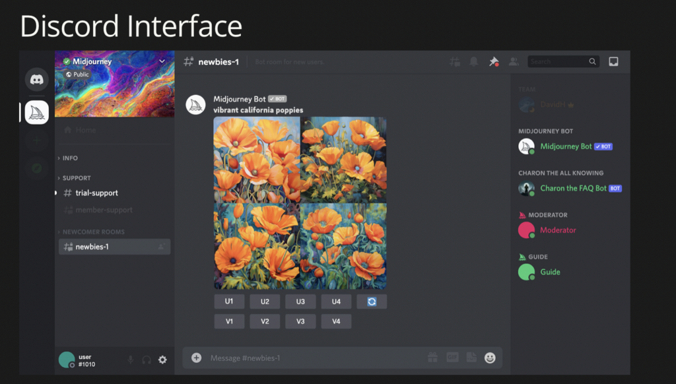Image resolution: width=676 pixels, height=384 pixels.
Task: Click user avatar in bottom panel
Action: click(x=67, y=360)
